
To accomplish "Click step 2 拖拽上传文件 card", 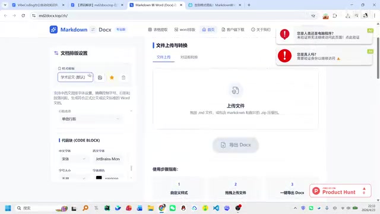I will 236,189.
